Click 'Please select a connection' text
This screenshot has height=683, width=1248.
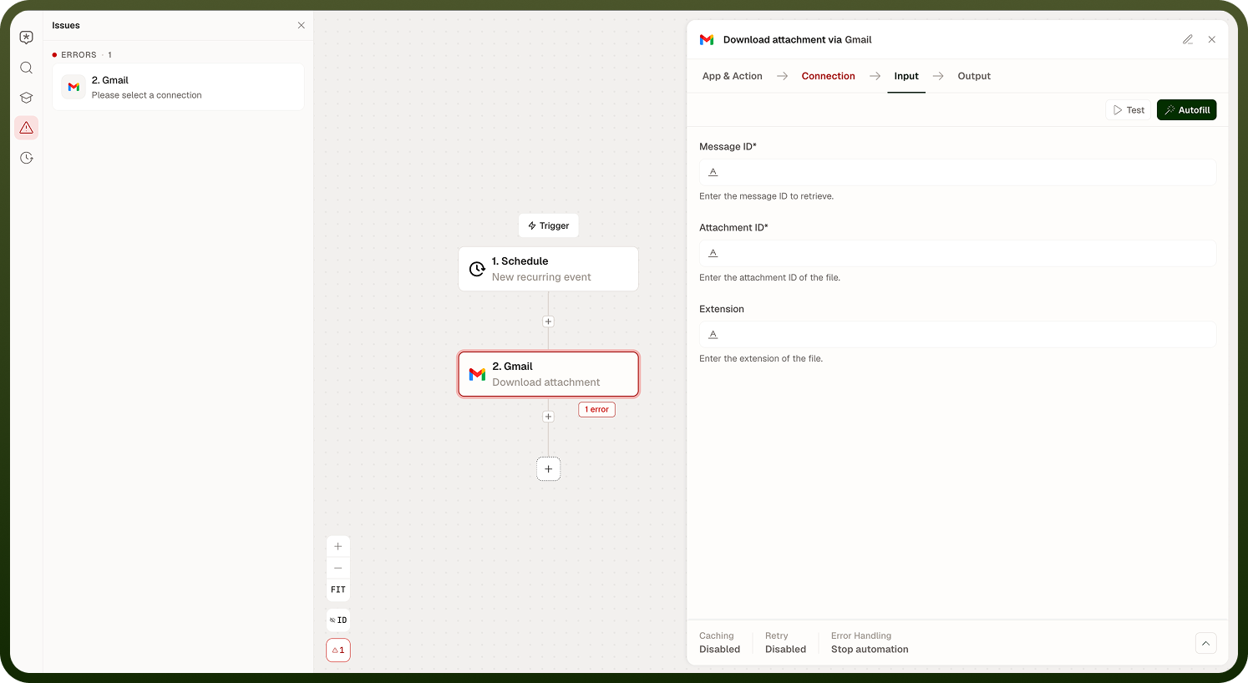point(147,95)
